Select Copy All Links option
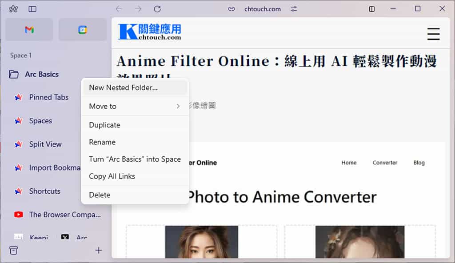 [x=135, y=176]
